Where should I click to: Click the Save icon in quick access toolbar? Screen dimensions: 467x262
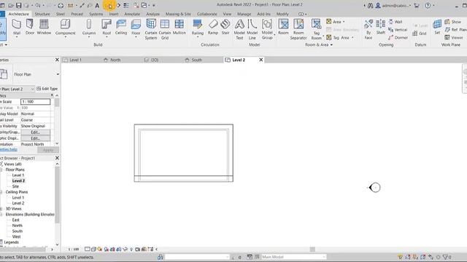pos(18,5)
